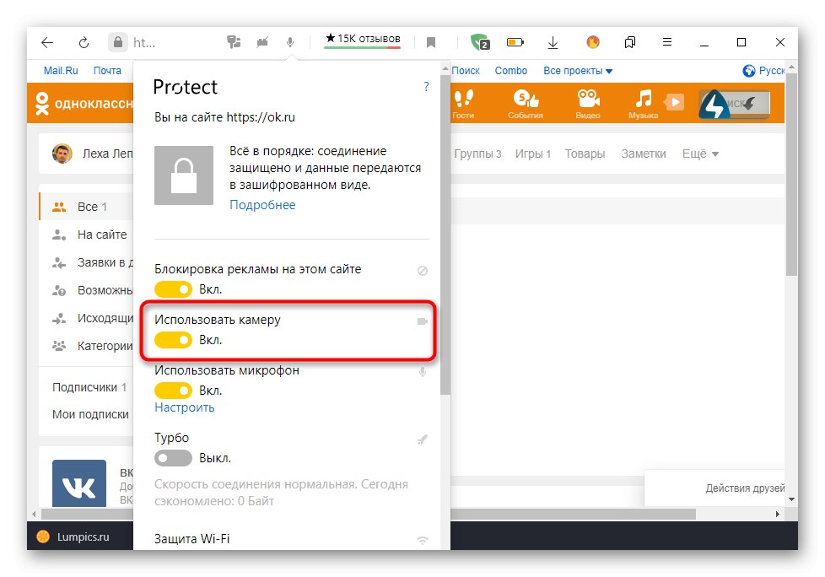Viewport: 825px width, 577px height.
Task: Click the small camera icon beside Использовать камеру
Action: point(423,321)
